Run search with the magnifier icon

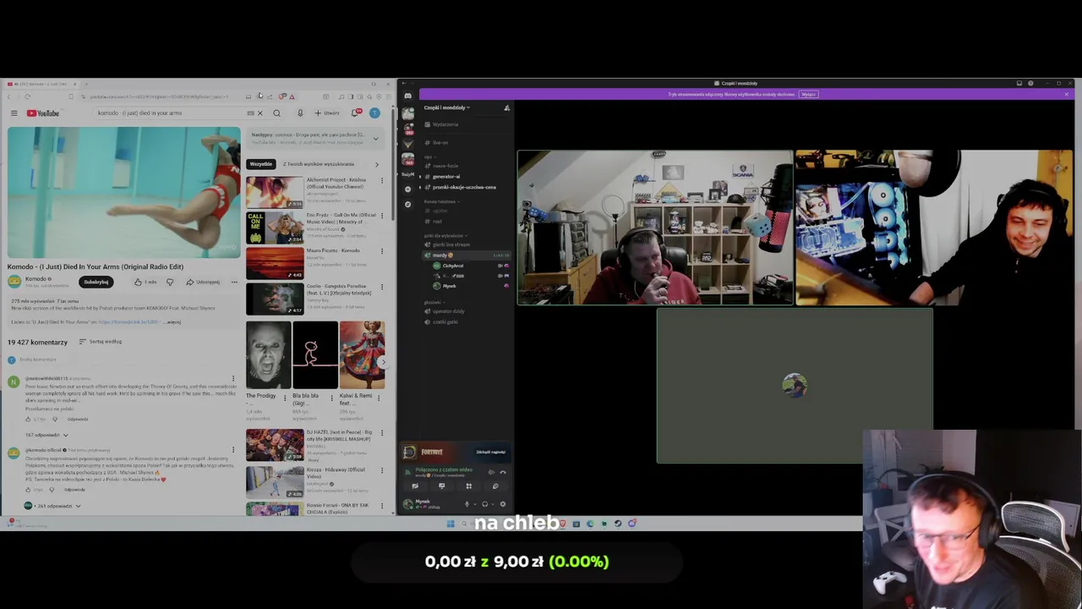coord(276,113)
